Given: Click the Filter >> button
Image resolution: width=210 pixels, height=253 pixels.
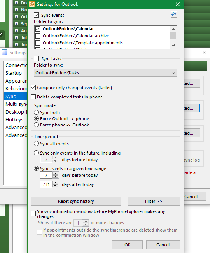Looking at the screenshot, I should pyautogui.click(x=154, y=201).
